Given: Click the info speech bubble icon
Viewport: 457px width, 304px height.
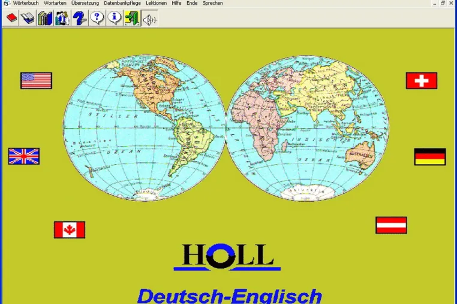Looking at the screenshot, I should click(115, 18).
